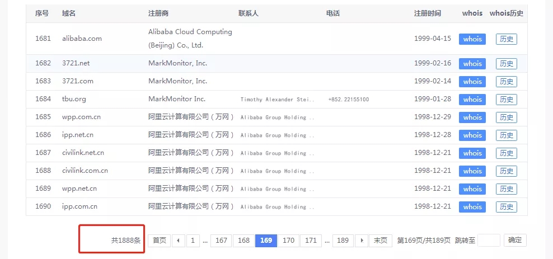Open 历史 for civilink.com.cn
This screenshot has height=259, width=553.
[x=507, y=171]
